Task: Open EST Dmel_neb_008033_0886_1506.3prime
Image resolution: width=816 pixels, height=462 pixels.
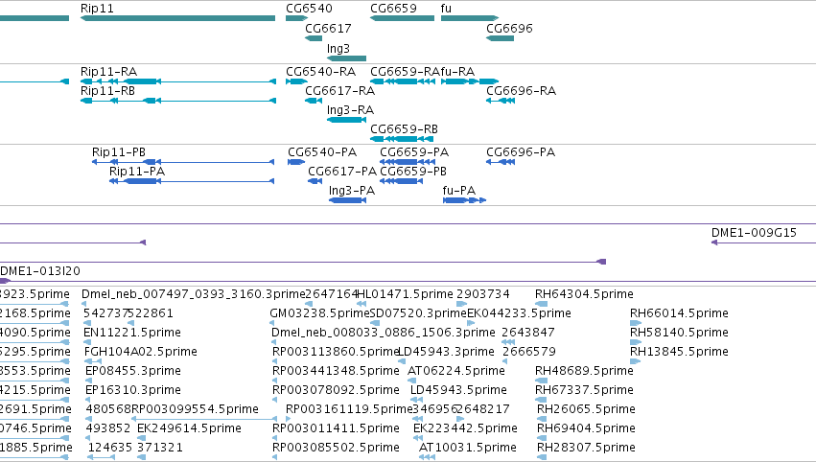Action: tap(384, 333)
